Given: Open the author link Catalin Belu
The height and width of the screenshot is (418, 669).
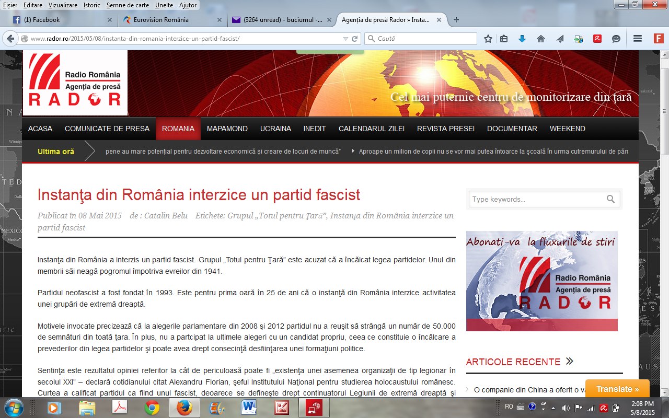Looking at the screenshot, I should pos(166,216).
